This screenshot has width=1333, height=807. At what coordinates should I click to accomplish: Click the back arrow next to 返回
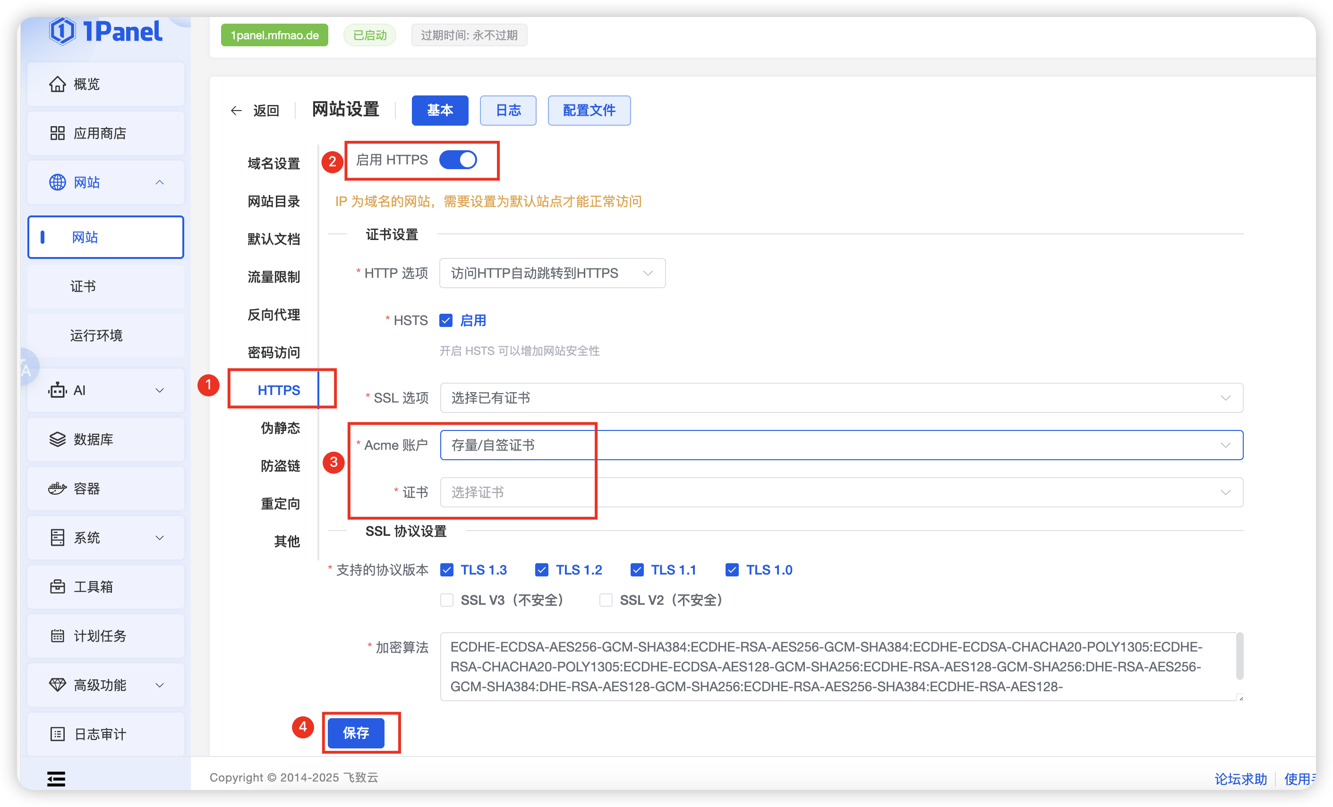coord(236,111)
